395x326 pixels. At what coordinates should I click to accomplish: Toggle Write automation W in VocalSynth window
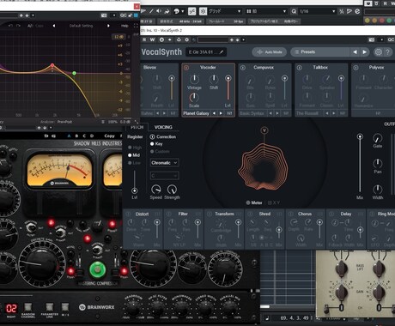point(152,39)
